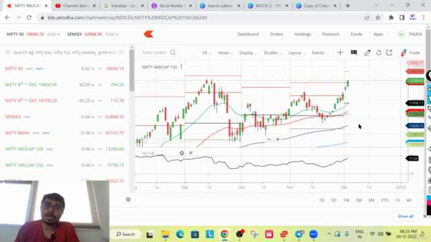Click the marketwatch settings gear icon
This screenshot has height=242, width=431.
(x=129, y=200)
